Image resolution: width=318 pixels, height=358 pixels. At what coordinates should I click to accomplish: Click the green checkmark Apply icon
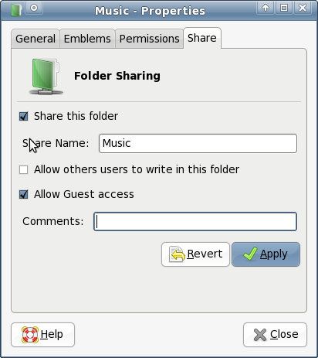click(x=250, y=254)
